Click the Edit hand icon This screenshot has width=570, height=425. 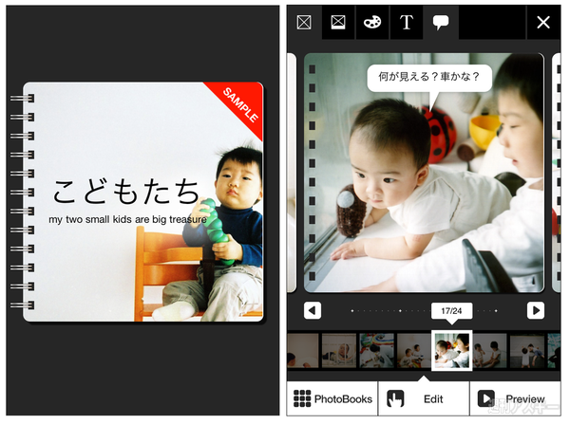tap(395, 398)
